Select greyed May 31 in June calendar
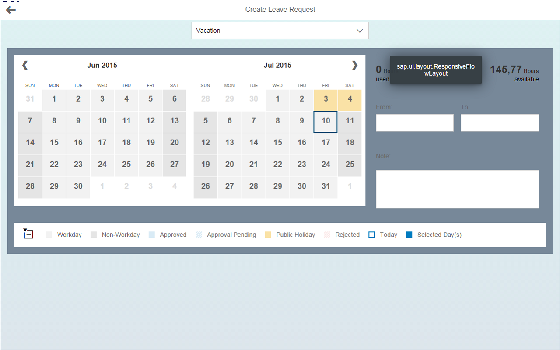This screenshot has height=350, width=560. click(x=30, y=100)
